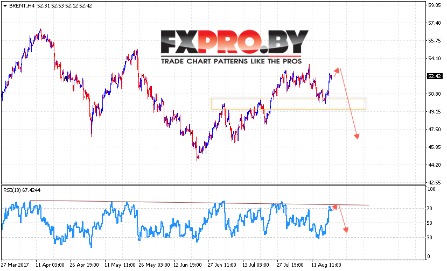
Task: Select the 27 Jul 19:00 time label
Action: tap(290, 265)
